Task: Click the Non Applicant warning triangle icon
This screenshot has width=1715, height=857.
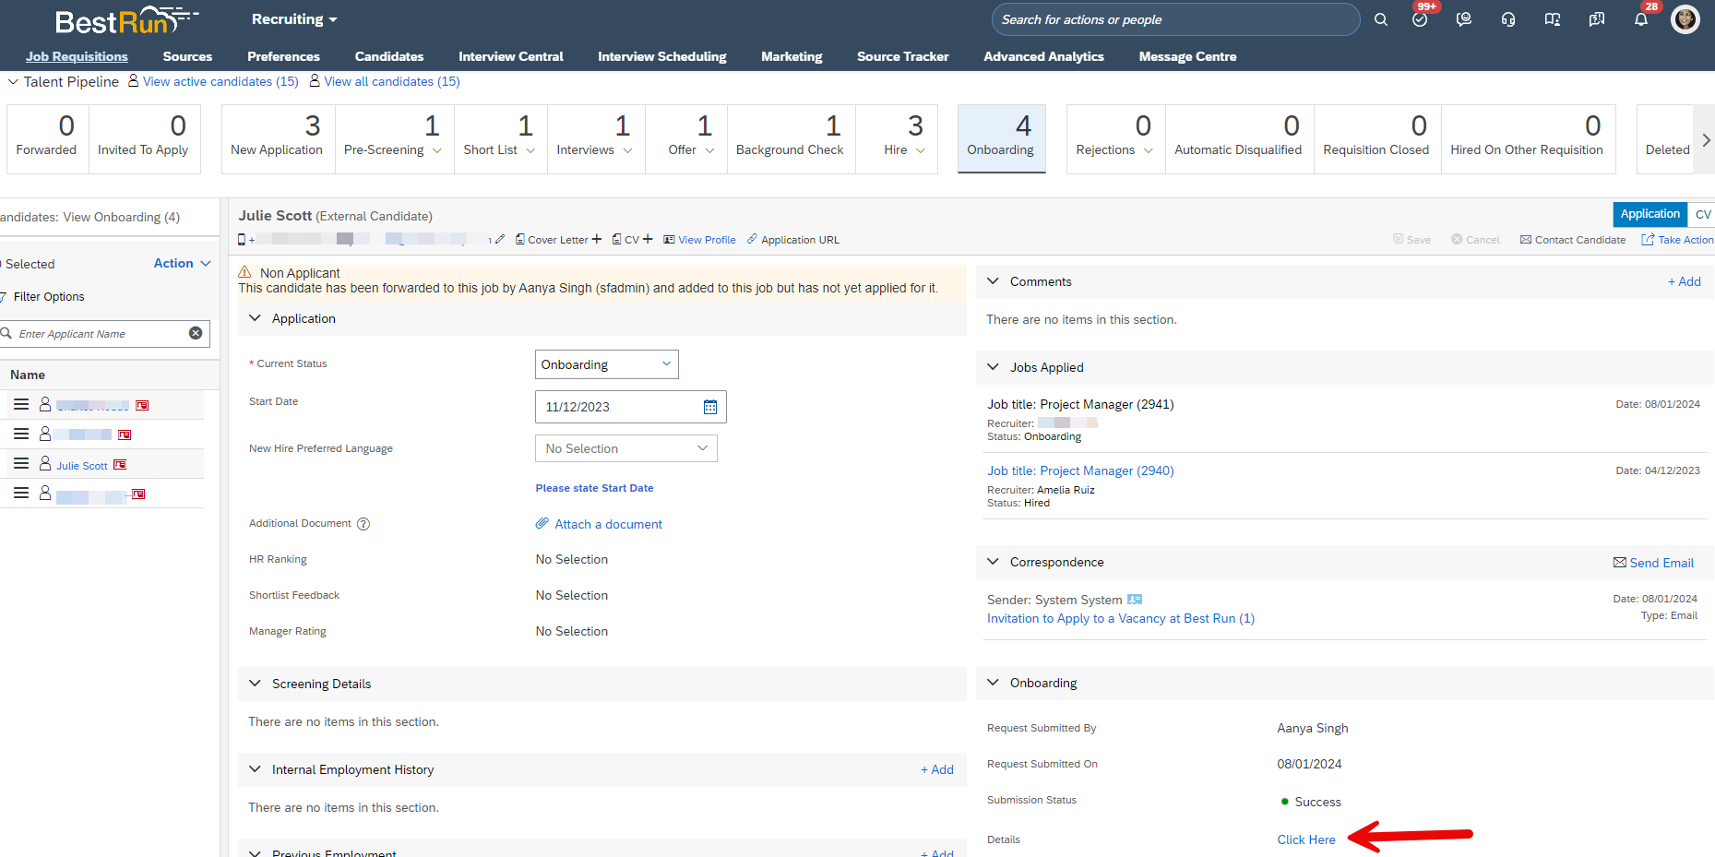Action: tap(245, 273)
